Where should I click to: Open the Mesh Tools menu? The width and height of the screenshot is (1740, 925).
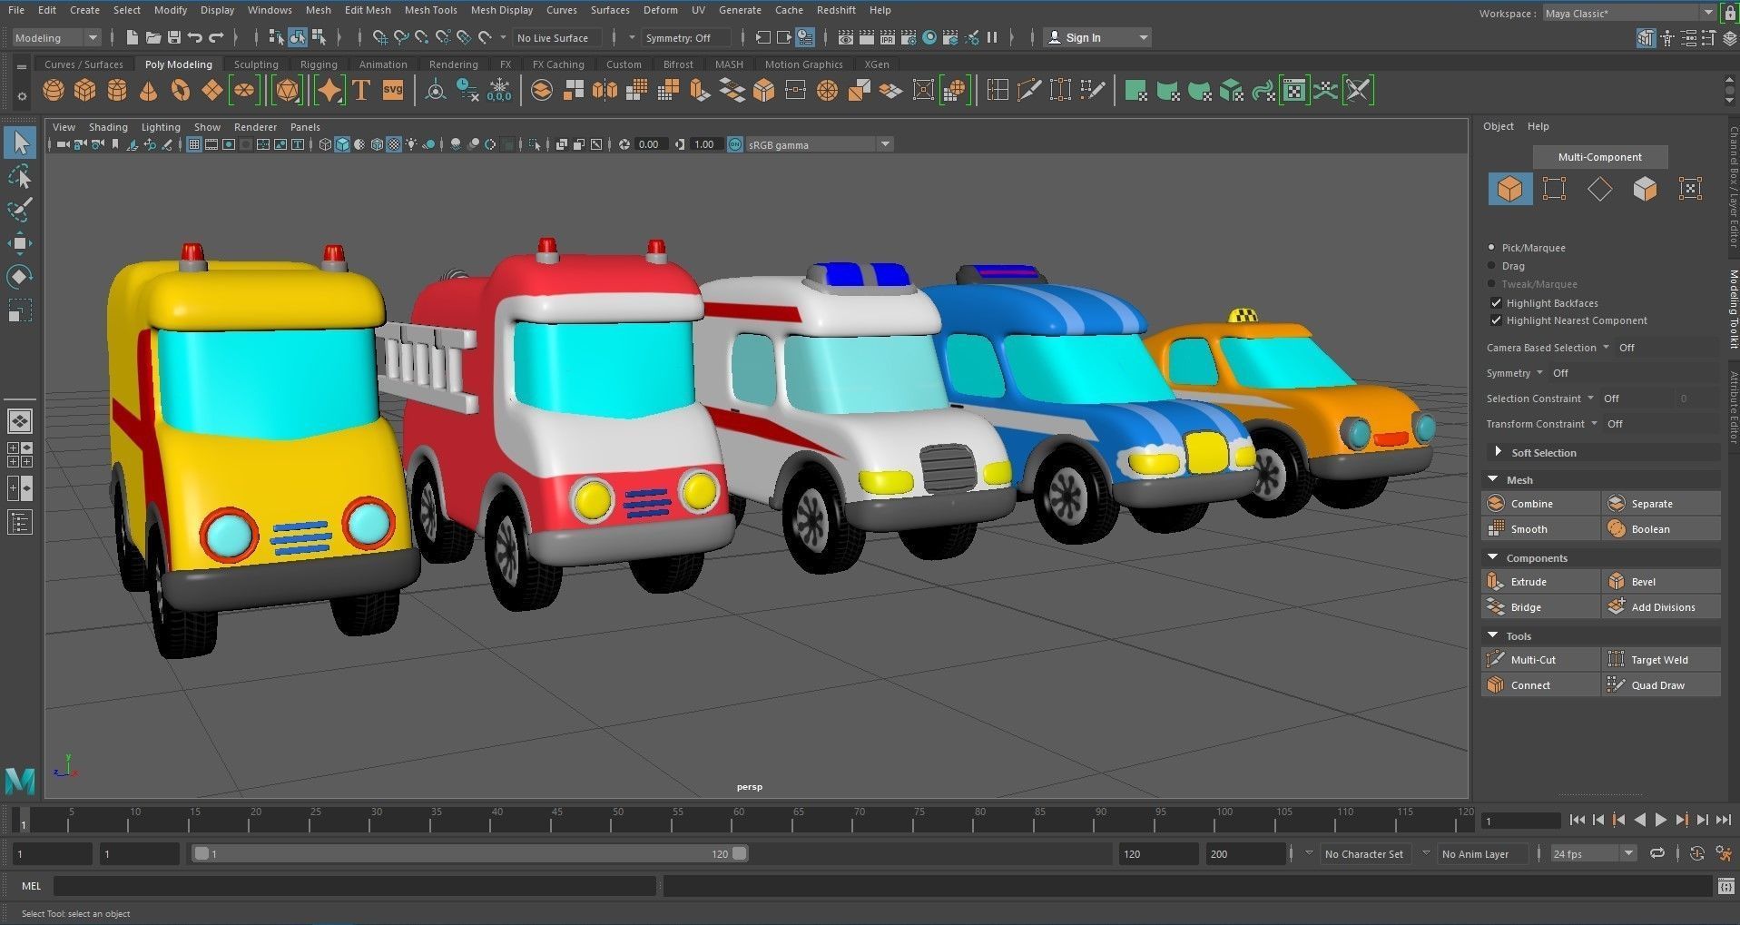[x=430, y=10]
